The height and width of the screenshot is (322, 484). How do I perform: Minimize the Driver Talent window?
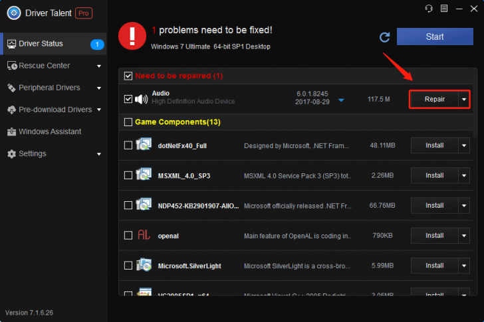459,9
